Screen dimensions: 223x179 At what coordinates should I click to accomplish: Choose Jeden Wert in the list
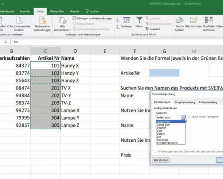(171, 122)
